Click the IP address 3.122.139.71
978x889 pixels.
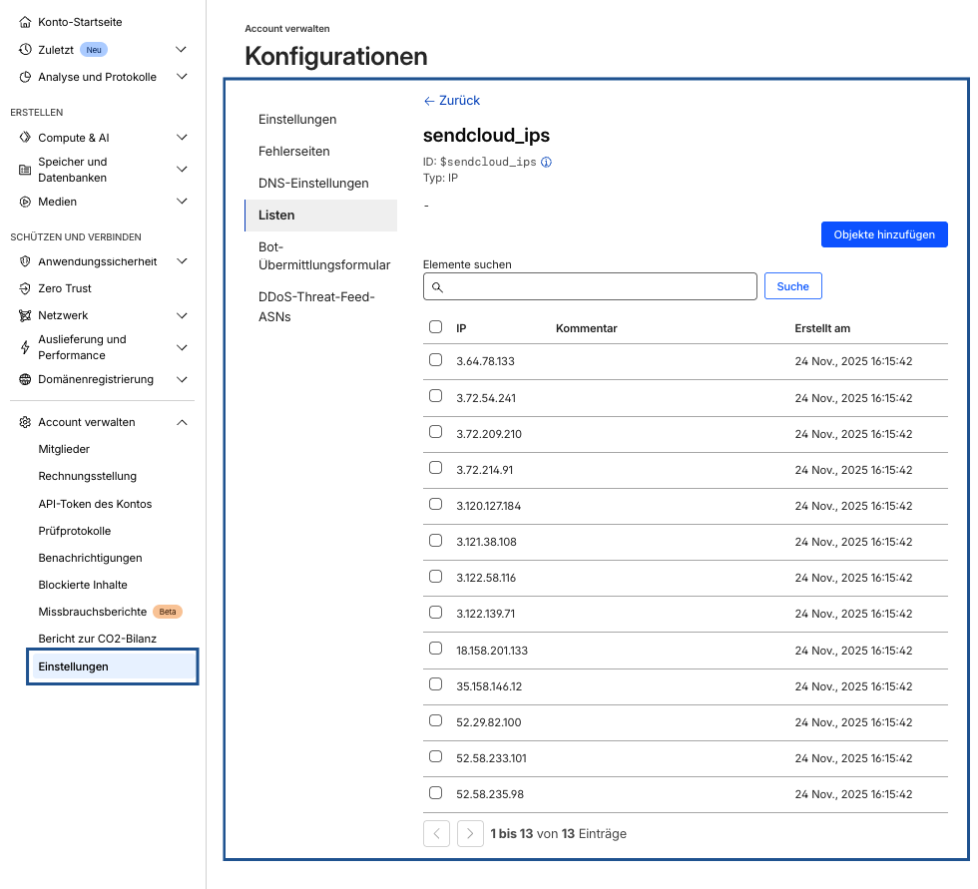485,614
